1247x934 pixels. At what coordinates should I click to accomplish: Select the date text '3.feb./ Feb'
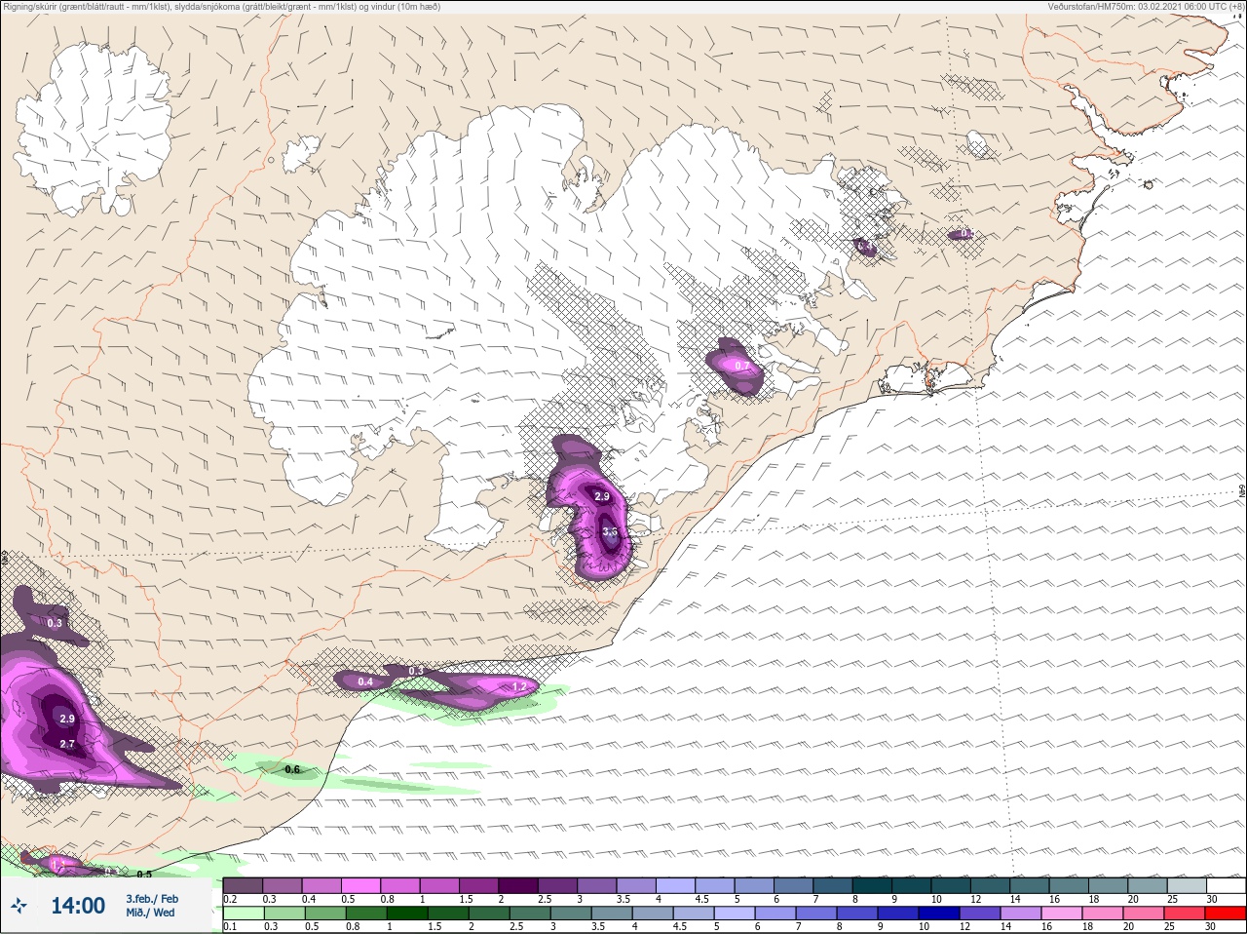[152, 899]
